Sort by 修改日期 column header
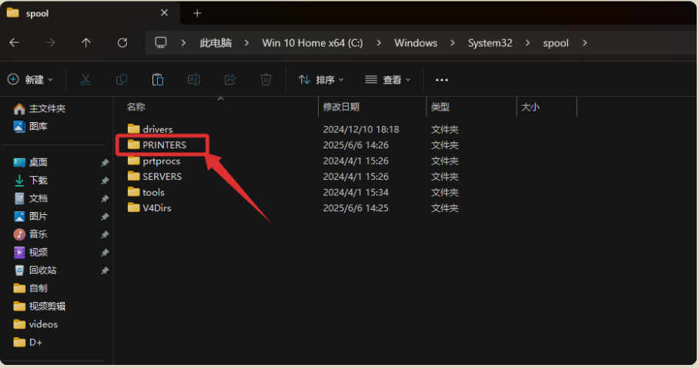Viewport: 699px width, 368px height. point(341,107)
